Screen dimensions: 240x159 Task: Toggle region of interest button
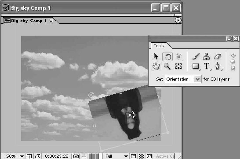click(133, 156)
